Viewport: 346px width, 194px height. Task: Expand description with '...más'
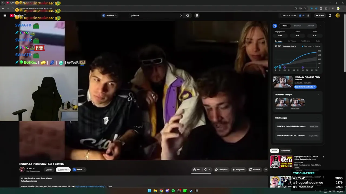tap(110, 186)
